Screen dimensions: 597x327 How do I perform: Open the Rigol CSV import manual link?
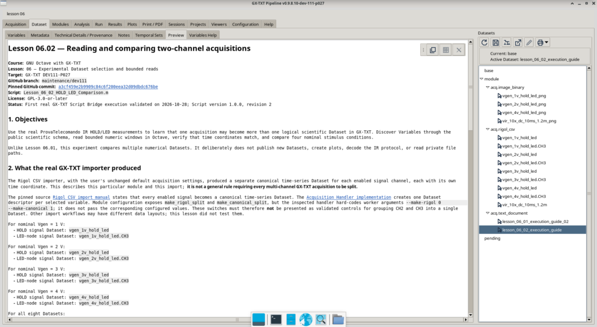81,197
